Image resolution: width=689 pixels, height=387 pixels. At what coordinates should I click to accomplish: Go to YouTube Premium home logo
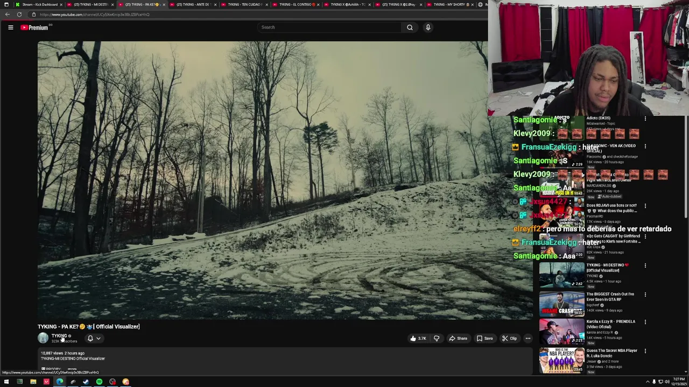(x=34, y=27)
